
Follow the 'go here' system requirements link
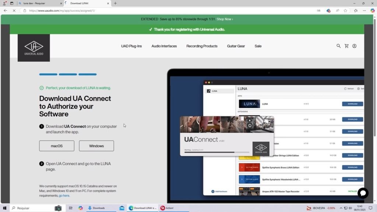pyautogui.click(x=64, y=195)
